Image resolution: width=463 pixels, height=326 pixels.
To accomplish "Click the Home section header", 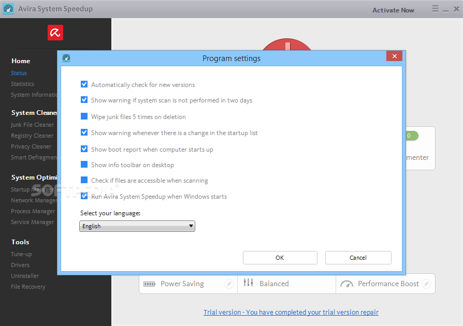I will 21,61.
